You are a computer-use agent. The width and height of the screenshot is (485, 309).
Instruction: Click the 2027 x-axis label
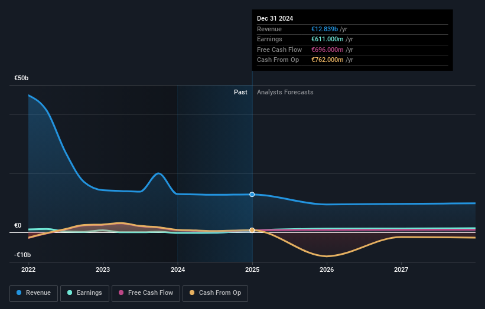pyautogui.click(x=401, y=269)
